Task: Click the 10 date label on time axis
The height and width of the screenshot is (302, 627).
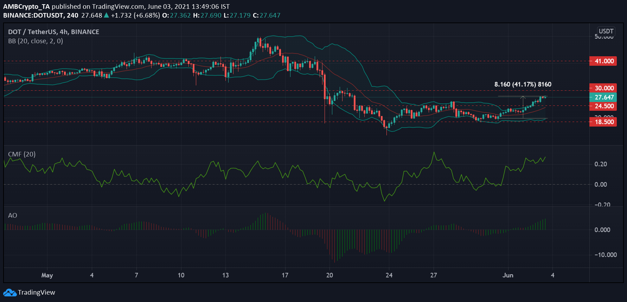Action: (x=181, y=275)
